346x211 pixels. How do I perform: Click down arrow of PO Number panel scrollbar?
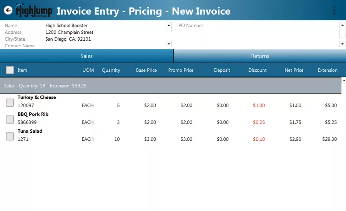click(342, 44)
